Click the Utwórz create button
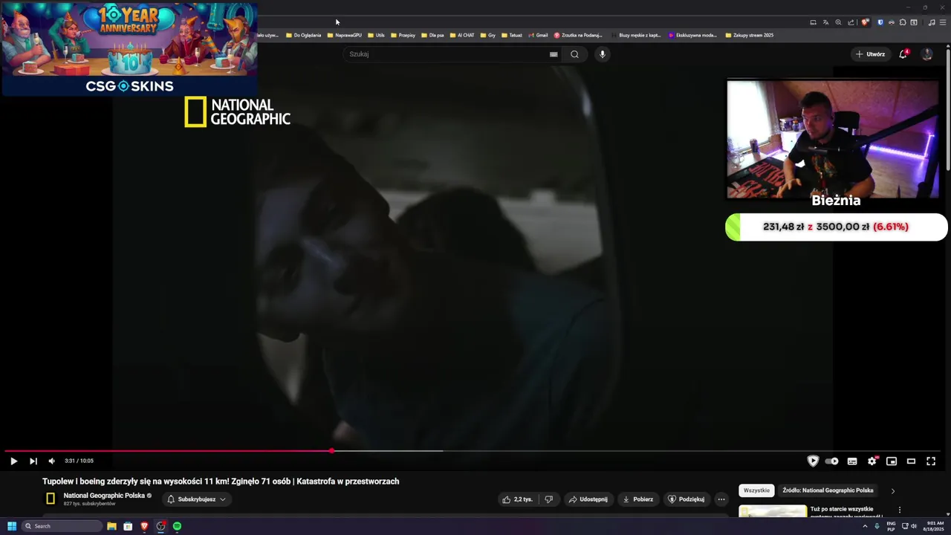 [870, 54]
